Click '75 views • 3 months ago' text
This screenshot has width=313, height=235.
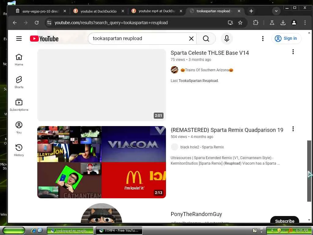(x=191, y=60)
